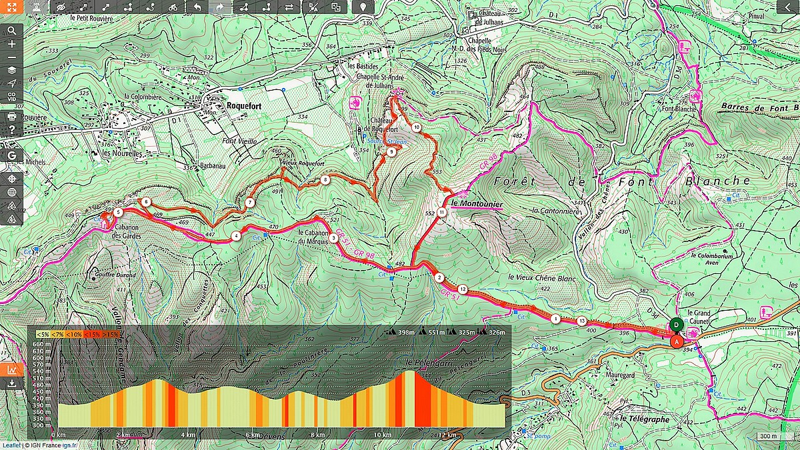The image size is (800, 450).
Task: Select waypoint 5 near Cabanon des Gardes
Action: point(117,212)
